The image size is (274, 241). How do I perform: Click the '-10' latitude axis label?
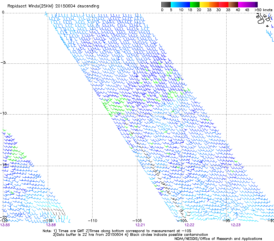pos(3,113)
